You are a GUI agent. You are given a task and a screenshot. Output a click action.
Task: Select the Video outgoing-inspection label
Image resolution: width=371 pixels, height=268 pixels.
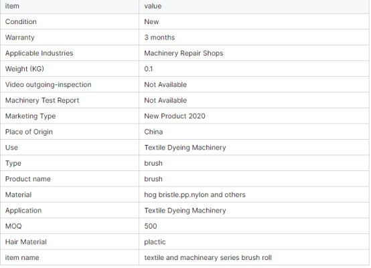coord(48,85)
